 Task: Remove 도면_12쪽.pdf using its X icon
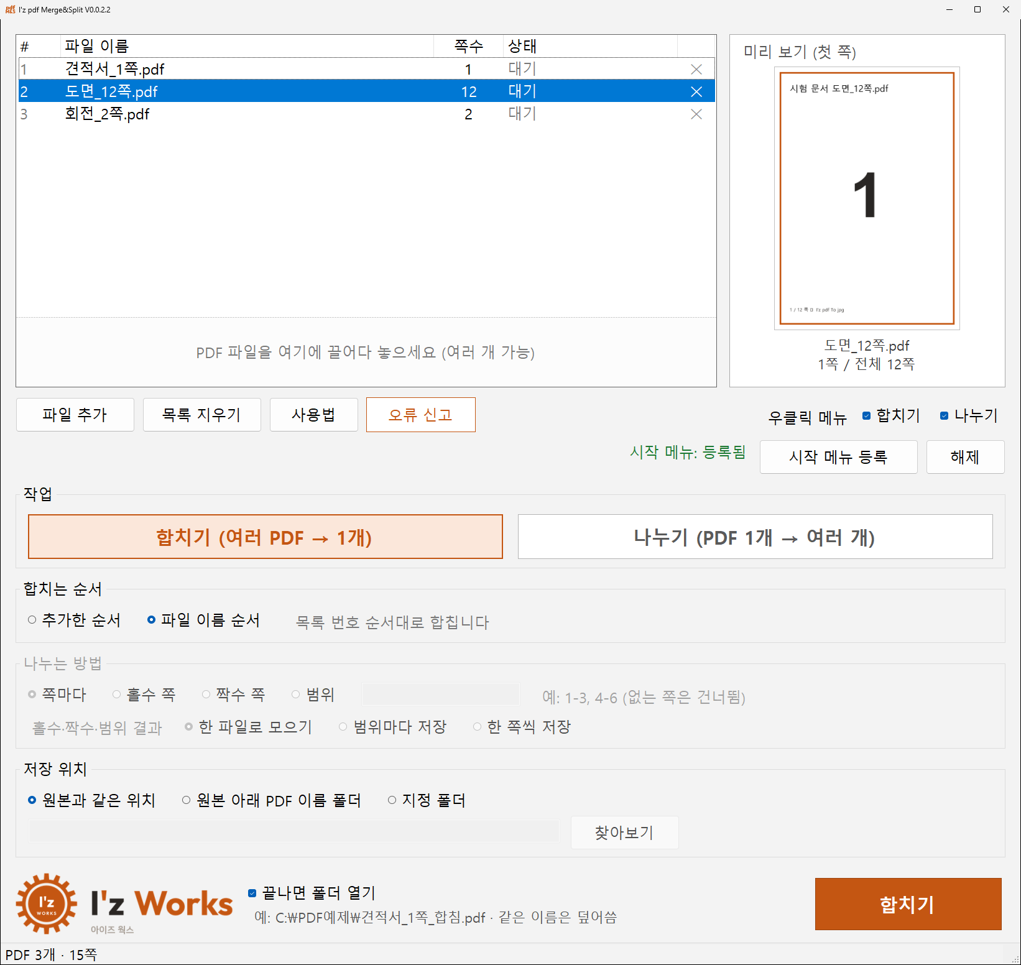[x=696, y=91]
